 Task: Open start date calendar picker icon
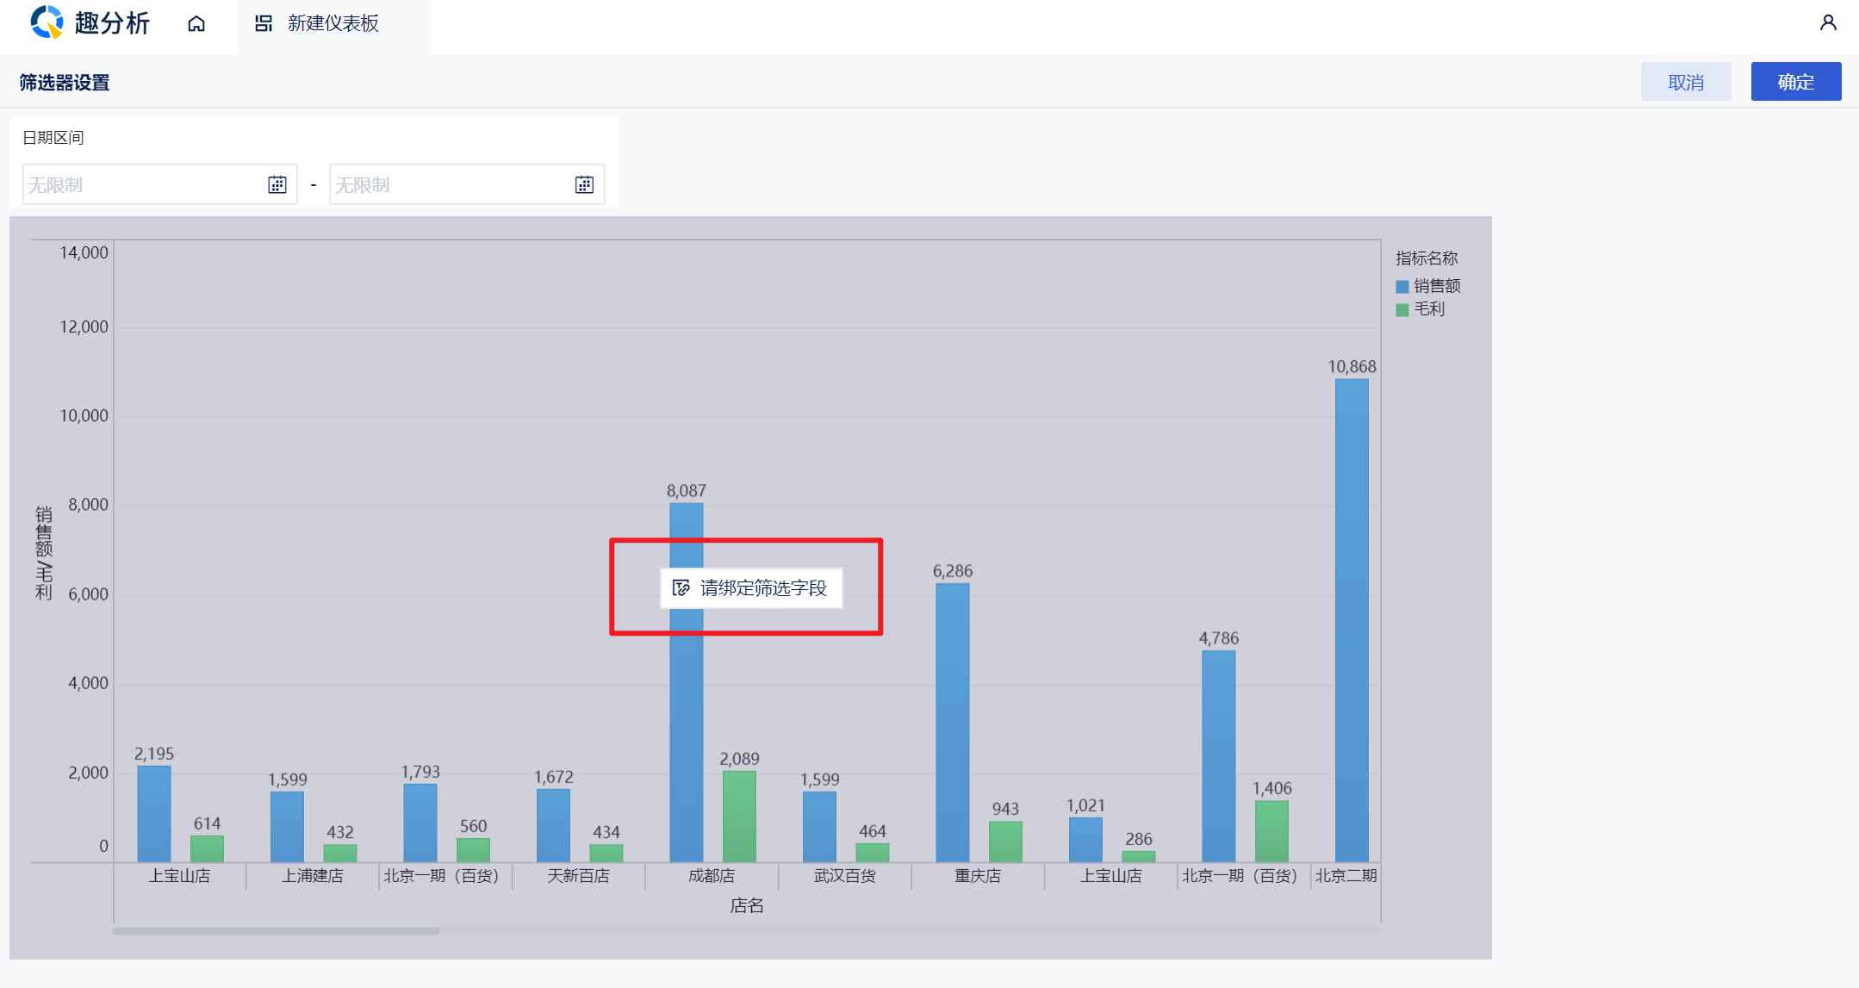pyautogui.click(x=277, y=184)
